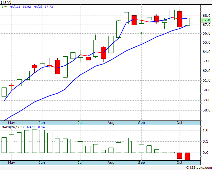Select the MACD:-0.34 value readout
This screenshot has width=212, height=170.
click(x=36, y=127)
